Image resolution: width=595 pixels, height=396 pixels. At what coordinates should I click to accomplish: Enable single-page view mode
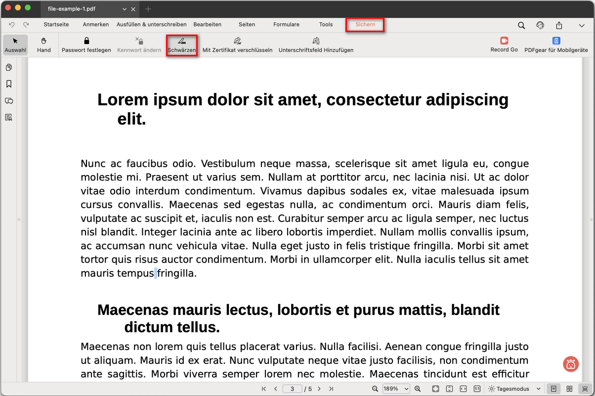click(554, 389)
